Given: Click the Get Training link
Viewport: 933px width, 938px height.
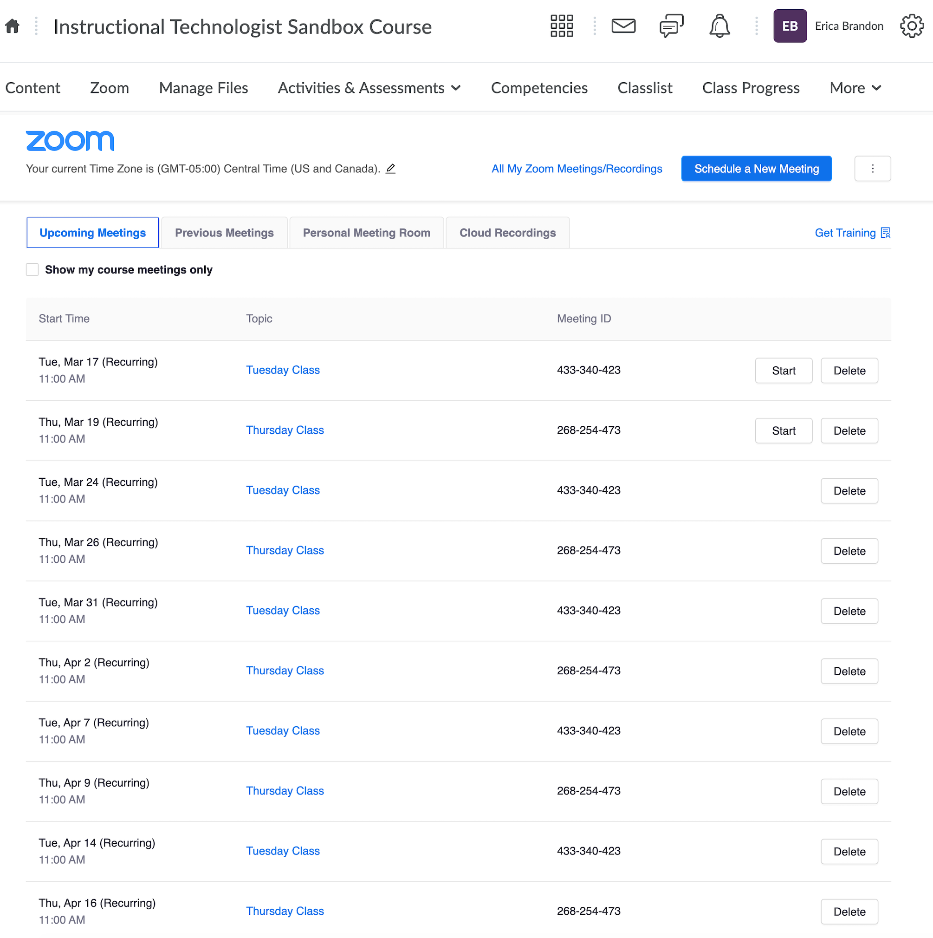Looking at the screenshot, I should (x=845, y=233).
